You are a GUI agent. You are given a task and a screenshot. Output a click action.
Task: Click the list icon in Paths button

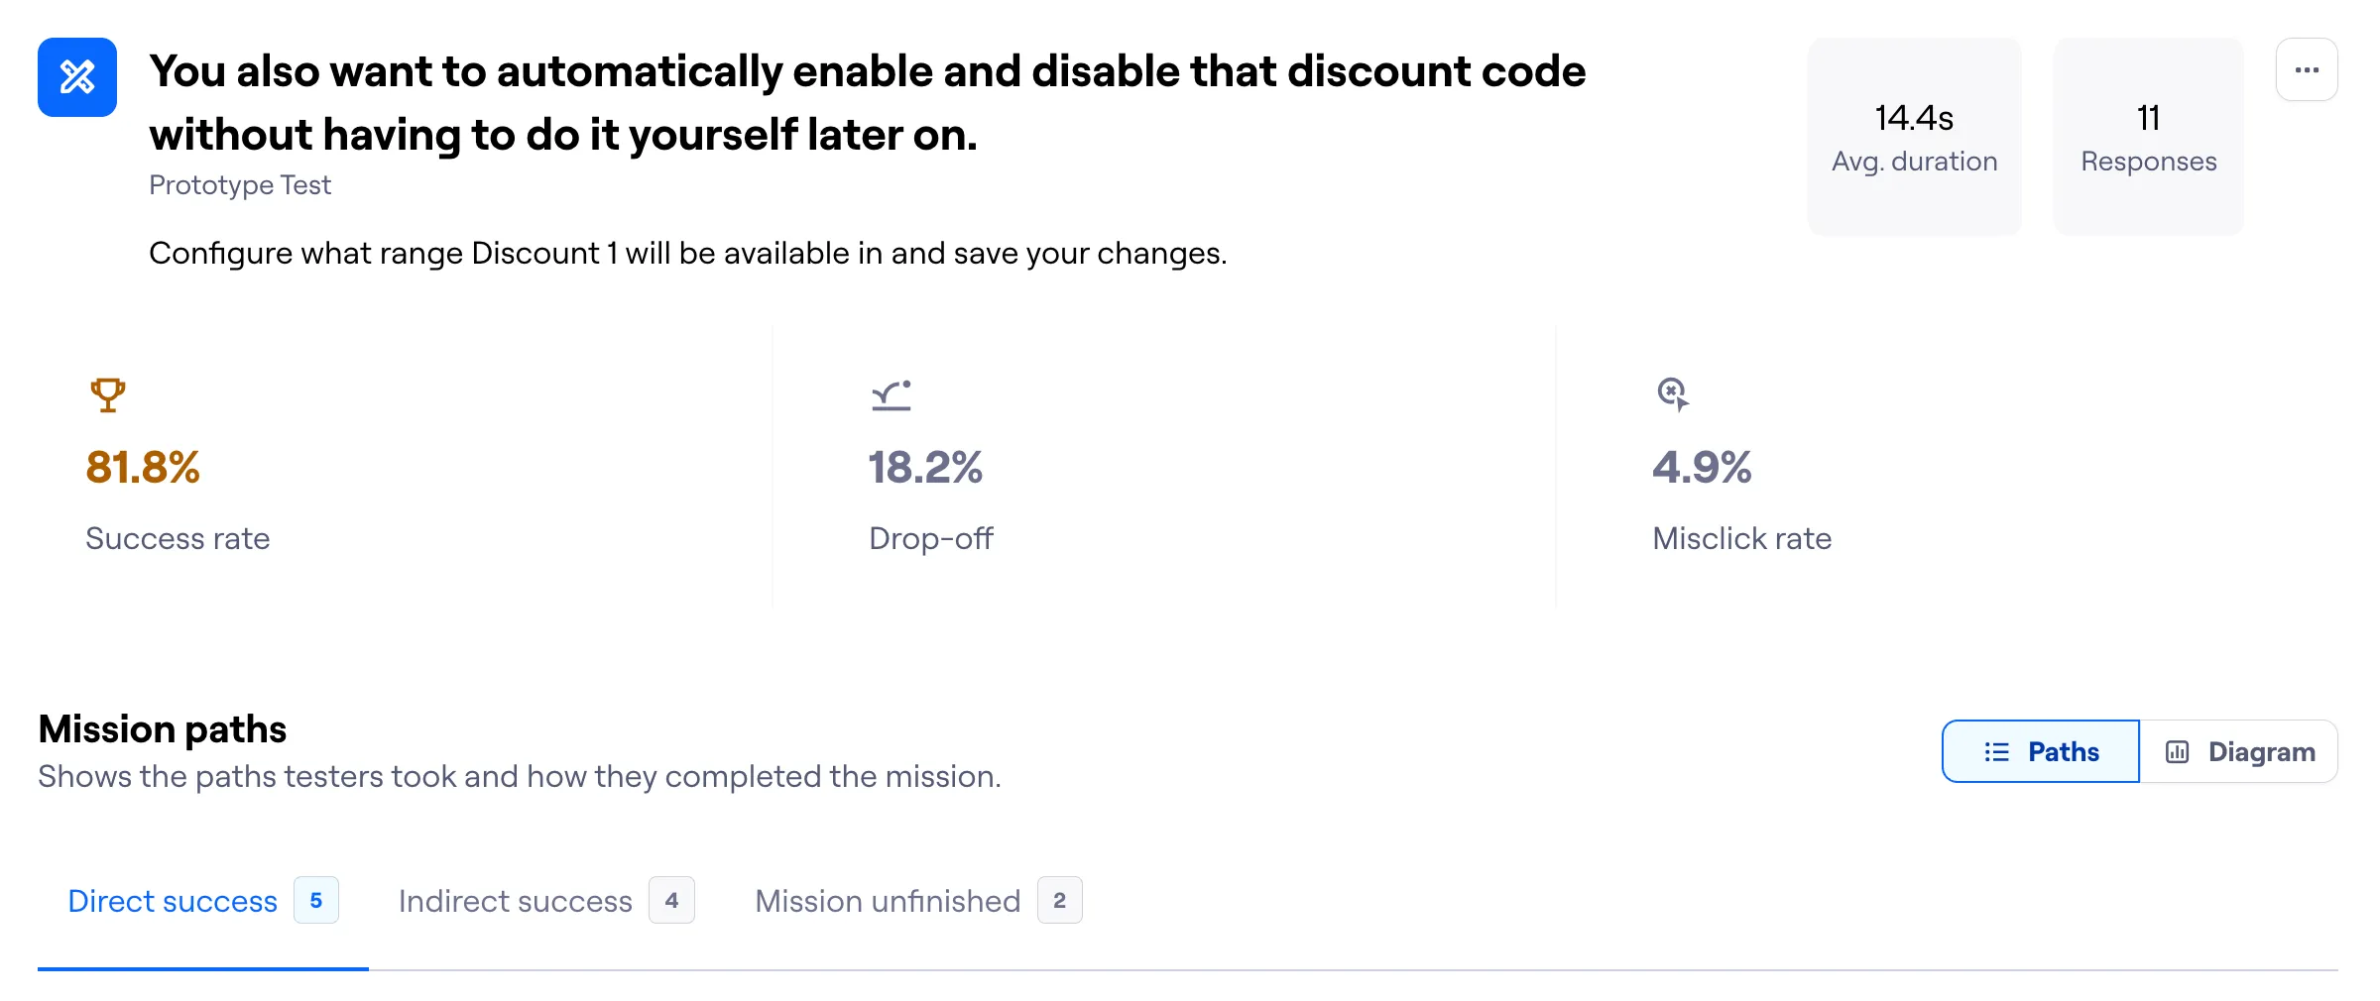click(x=1997, y=752)
